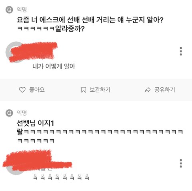Open the 선뱃님 이지1 question text
Screen dimensions: 192x191
pos(35,123)
